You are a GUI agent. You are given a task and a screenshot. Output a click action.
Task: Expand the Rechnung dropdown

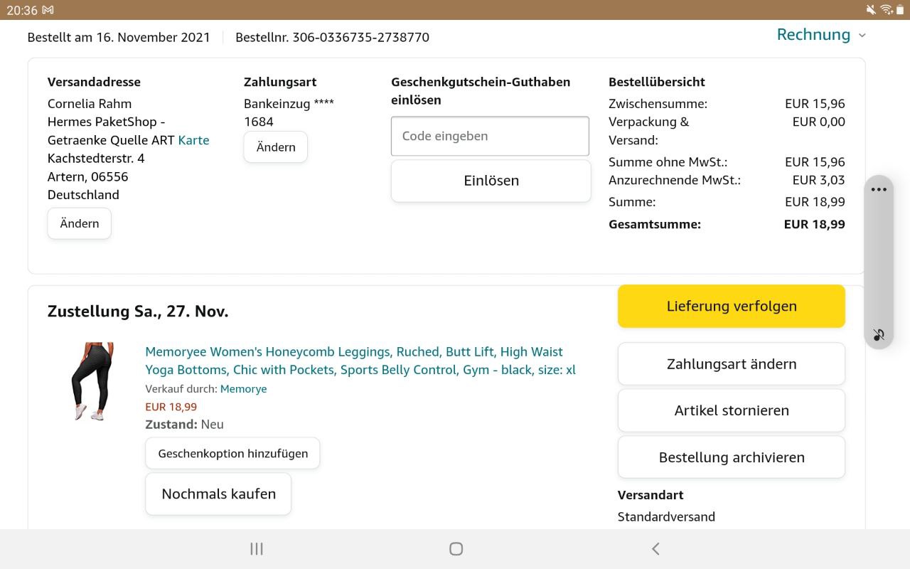point(821,35)
